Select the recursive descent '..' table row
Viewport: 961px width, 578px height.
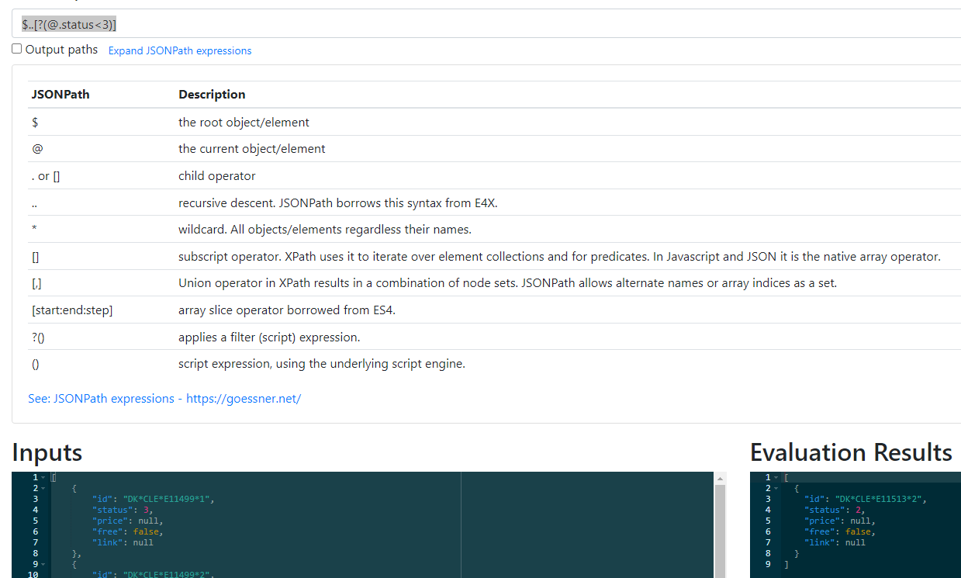pyautogui.click(x=310, y=202)
